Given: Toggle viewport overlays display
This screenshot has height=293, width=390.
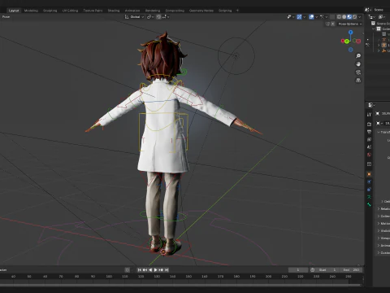Looking at the screenshot, I should click(311, 17).
